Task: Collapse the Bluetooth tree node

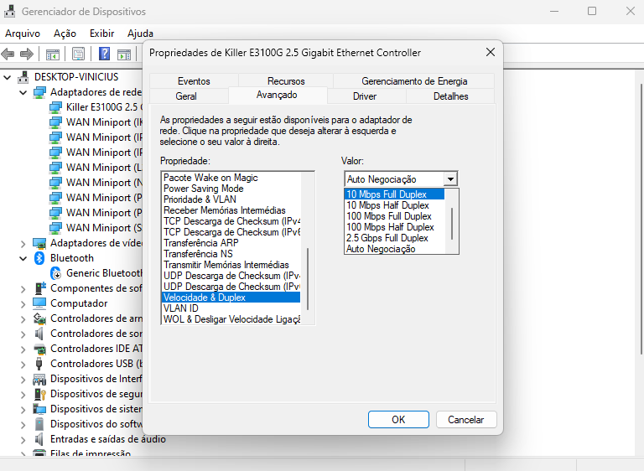Action: click(x=23, y=258)
